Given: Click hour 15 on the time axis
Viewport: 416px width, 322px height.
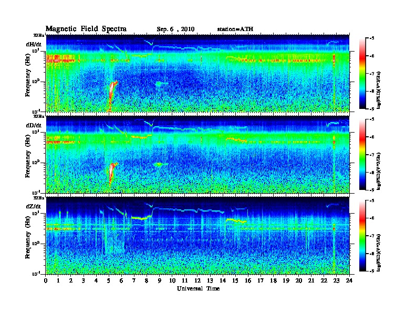Looking at the screenshot, I should (x=235, y=280).
